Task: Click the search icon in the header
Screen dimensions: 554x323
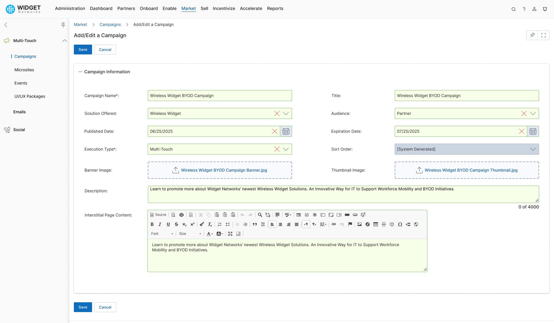Action: tap(514, 9)
